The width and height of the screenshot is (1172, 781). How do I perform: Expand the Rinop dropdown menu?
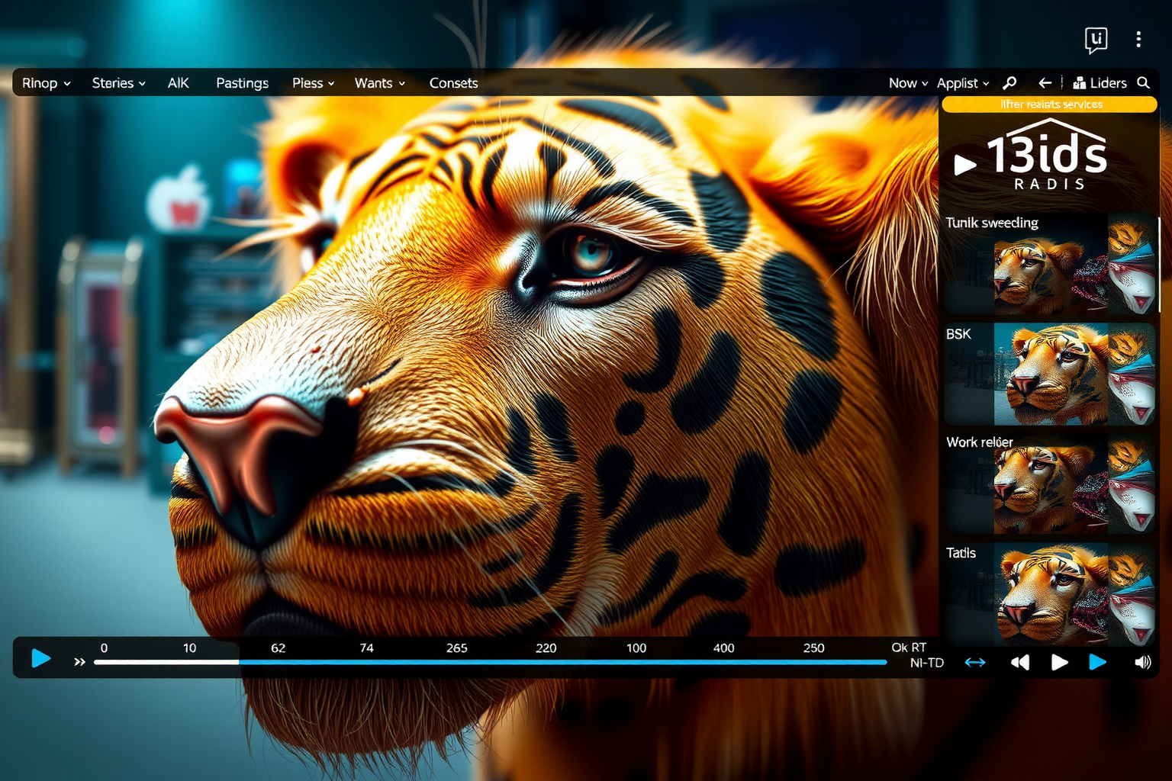coord(46,83)
